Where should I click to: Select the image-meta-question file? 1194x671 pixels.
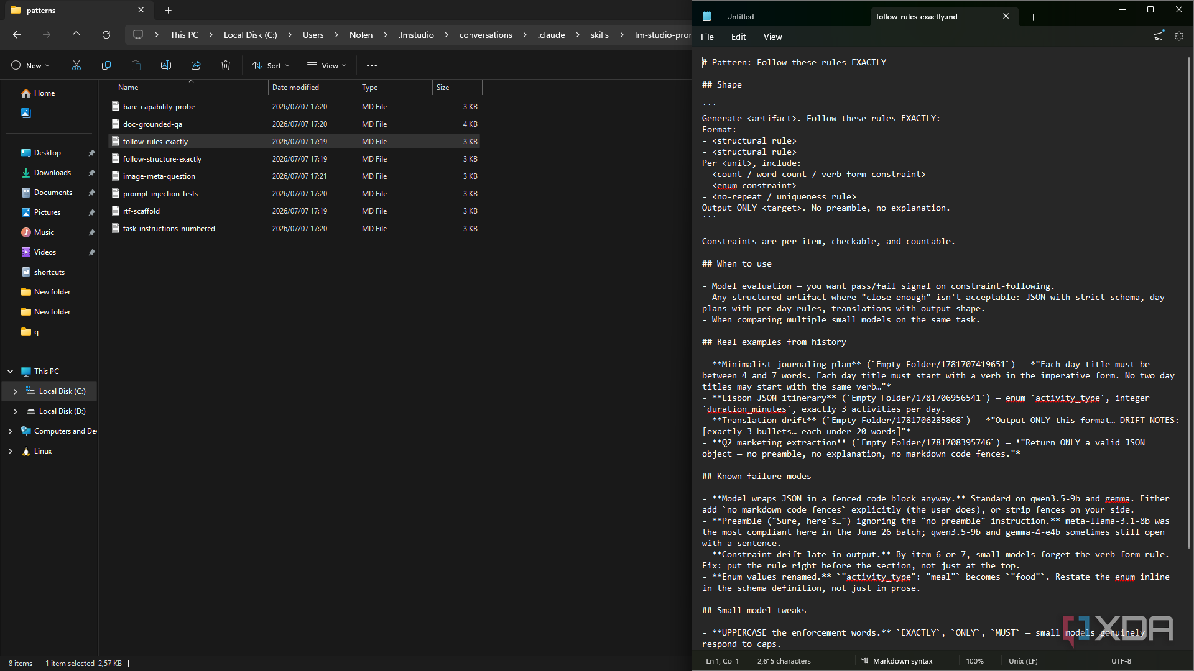(x=294, y=176)
